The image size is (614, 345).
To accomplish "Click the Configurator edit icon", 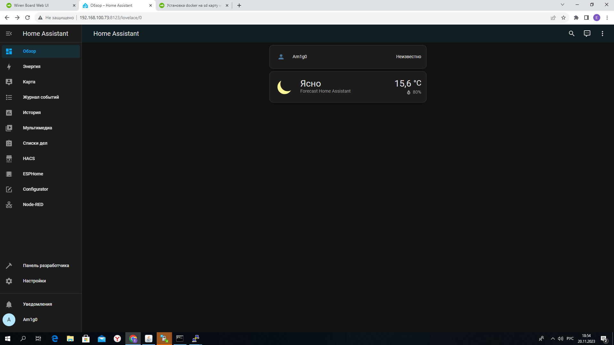I will point(9,189).
